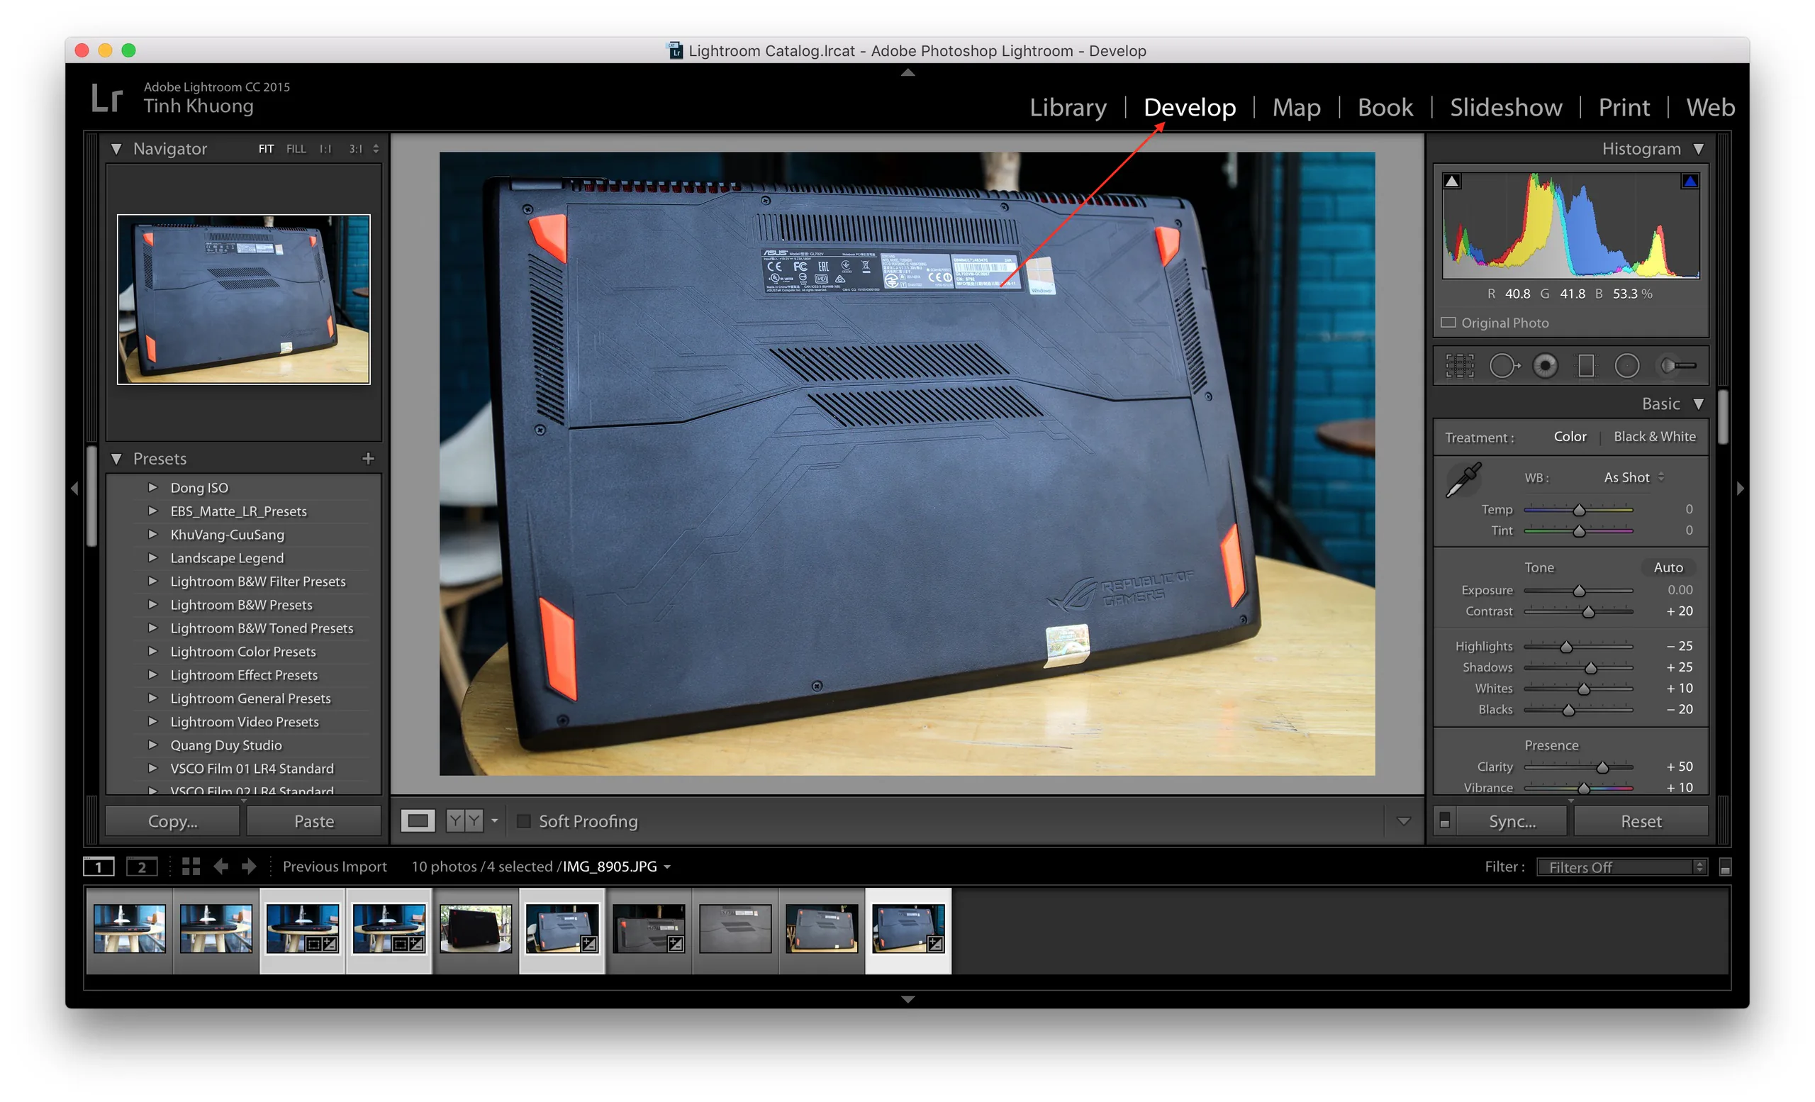Toggle the filter lock switch
Image resolution: width=1815 pixels, height=1102 pixels.
pyautogui.click(x=1724, y=867)
